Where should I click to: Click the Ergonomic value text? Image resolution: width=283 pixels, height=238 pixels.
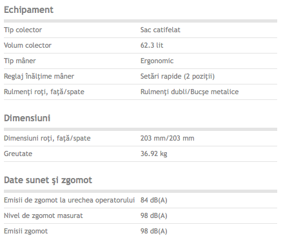tap(157, 61)
